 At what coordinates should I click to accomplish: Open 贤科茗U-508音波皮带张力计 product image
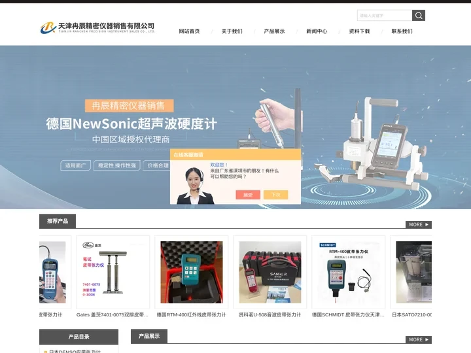click(270, 272)
